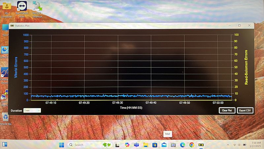Maximize the Statistics Plot window

(x=239, y=25)
